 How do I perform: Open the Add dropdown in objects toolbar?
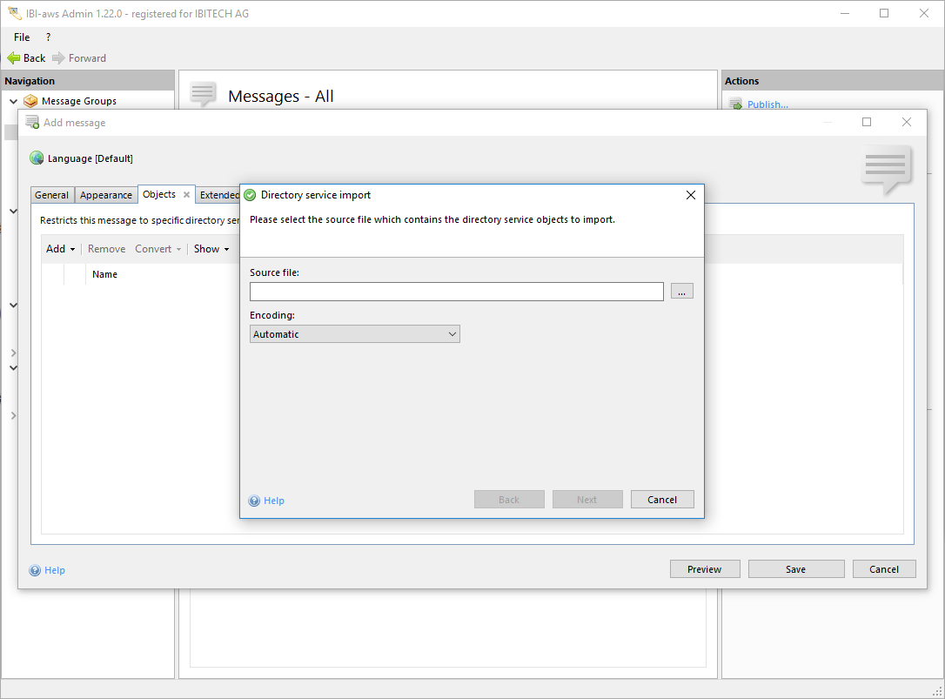[x=60, y=249]
